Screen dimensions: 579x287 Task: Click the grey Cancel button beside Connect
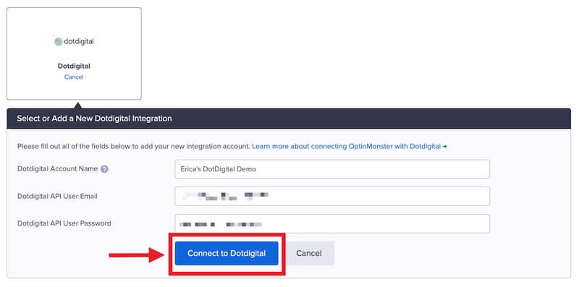pos(309,254)
